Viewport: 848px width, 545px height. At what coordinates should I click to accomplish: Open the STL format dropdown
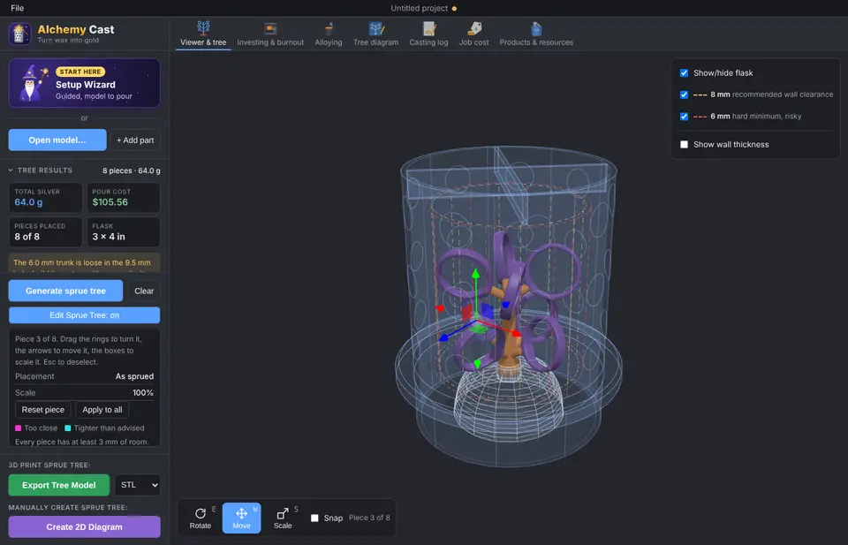coord(138,485)
